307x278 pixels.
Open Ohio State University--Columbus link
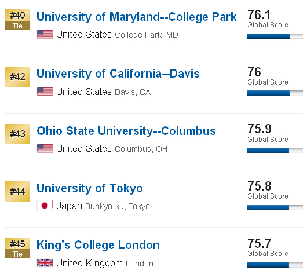click(126, 131)
